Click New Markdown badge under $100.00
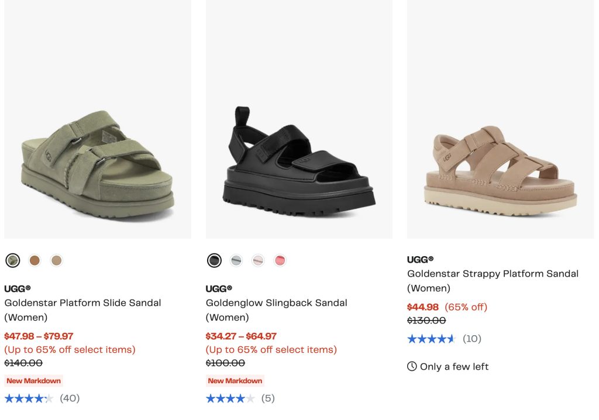This screenshot has width=599, height=420. (x=235, y=381)
